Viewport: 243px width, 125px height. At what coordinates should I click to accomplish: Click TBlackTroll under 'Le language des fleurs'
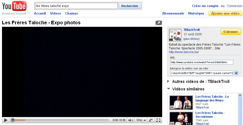202,107
